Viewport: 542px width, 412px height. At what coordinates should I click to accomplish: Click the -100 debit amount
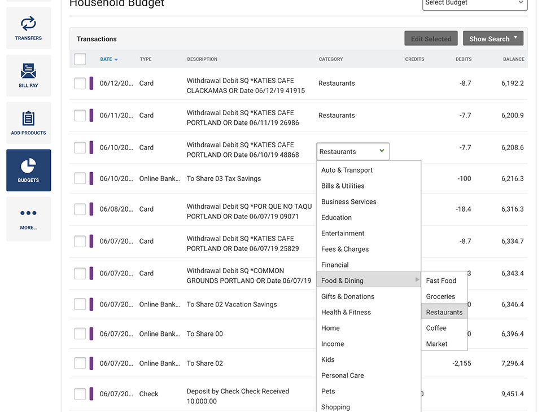464,179
